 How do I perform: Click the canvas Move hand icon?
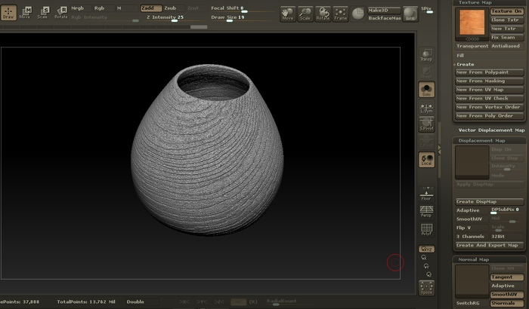(x=288, y=14)
